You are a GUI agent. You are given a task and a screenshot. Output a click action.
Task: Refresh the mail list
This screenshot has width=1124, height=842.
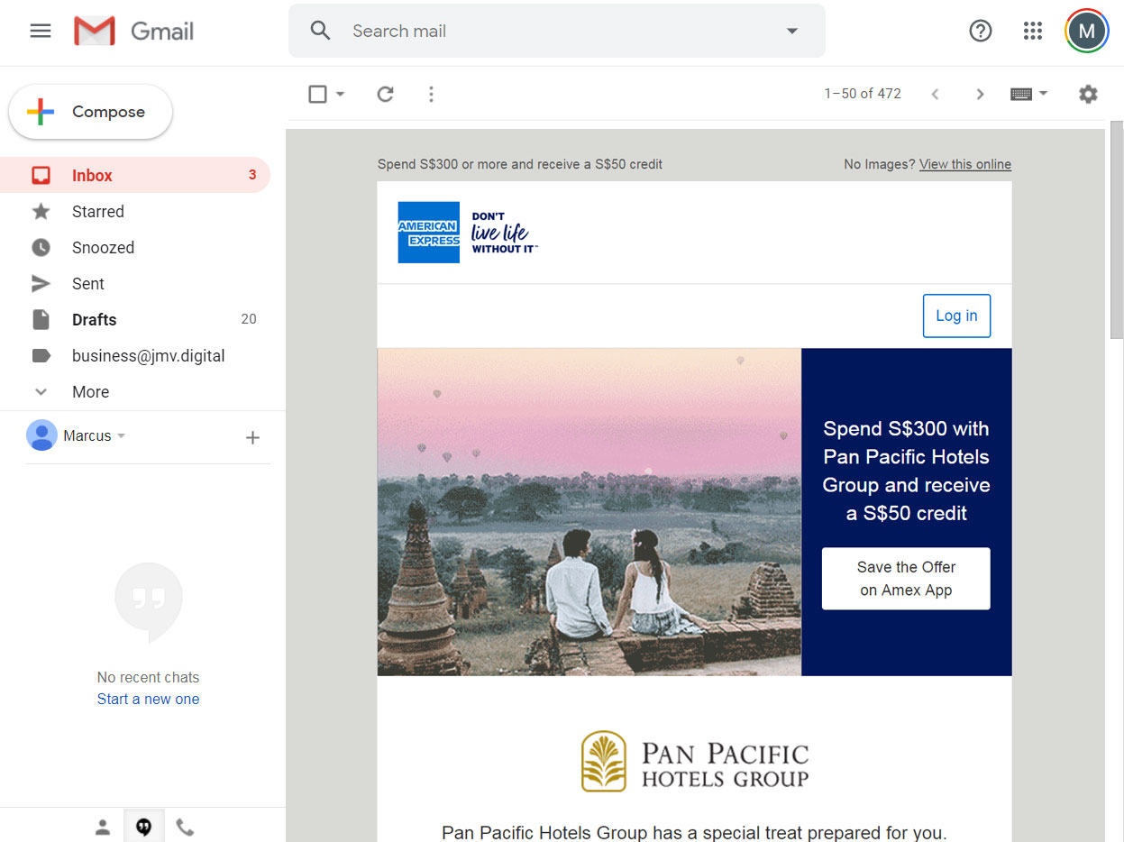coord(386,94)
